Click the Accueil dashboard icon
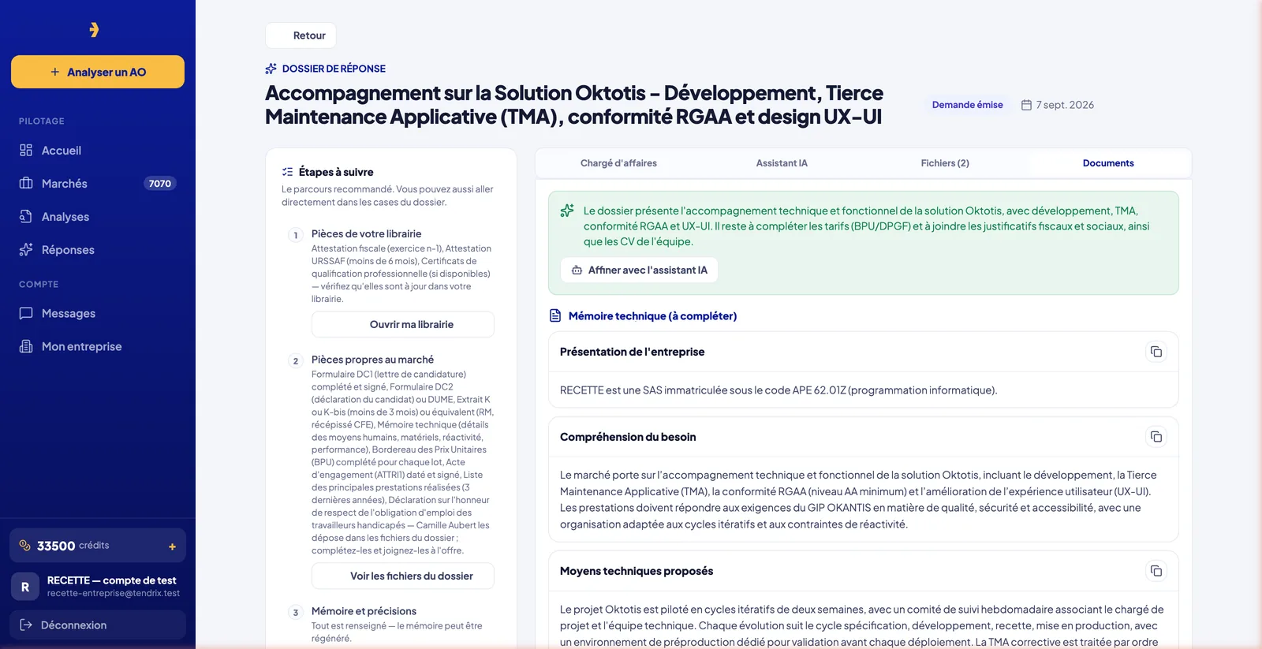The image size is (1262, 649). click(x=26, y=150)
